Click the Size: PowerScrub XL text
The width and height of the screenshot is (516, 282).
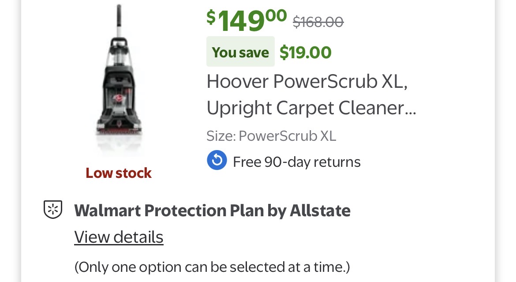tap(271, 135)
